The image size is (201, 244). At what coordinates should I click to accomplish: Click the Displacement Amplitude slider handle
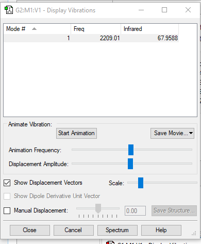(x=130, y=164)
